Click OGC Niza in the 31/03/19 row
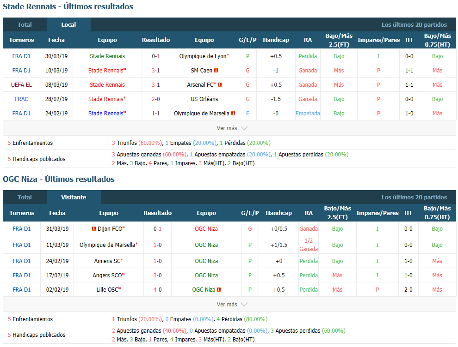 [x=206, y=229]
